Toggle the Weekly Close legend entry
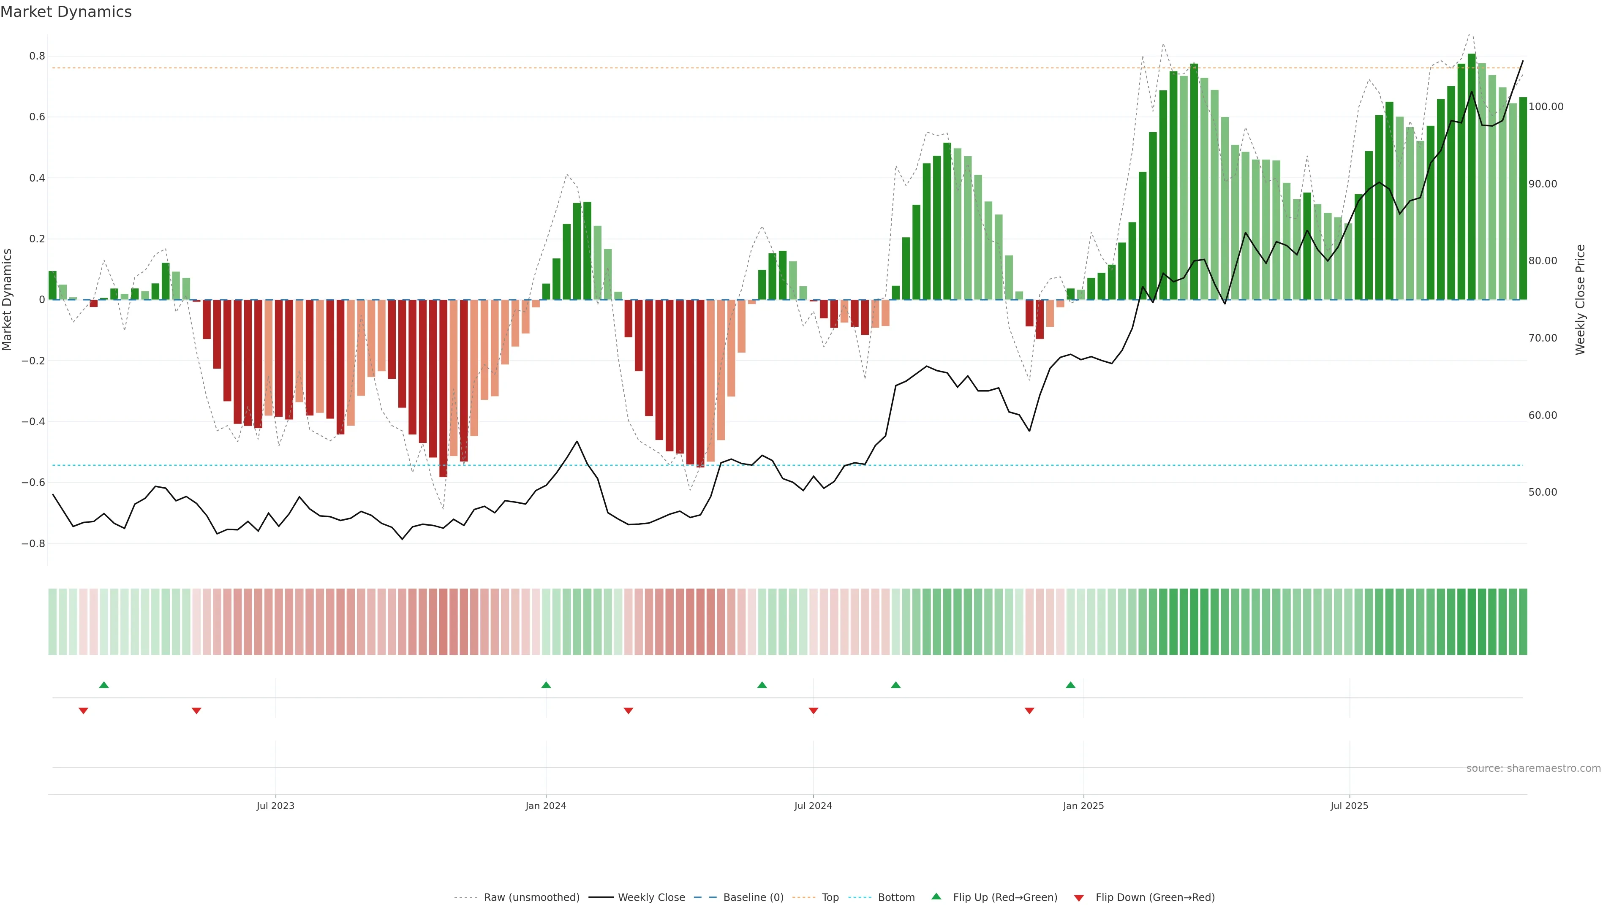 [651, 898]
